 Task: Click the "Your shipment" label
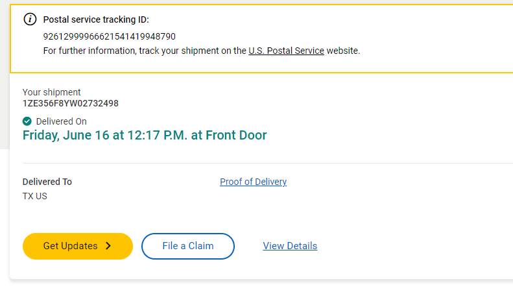pyautogui.click(x=52, y=92)
